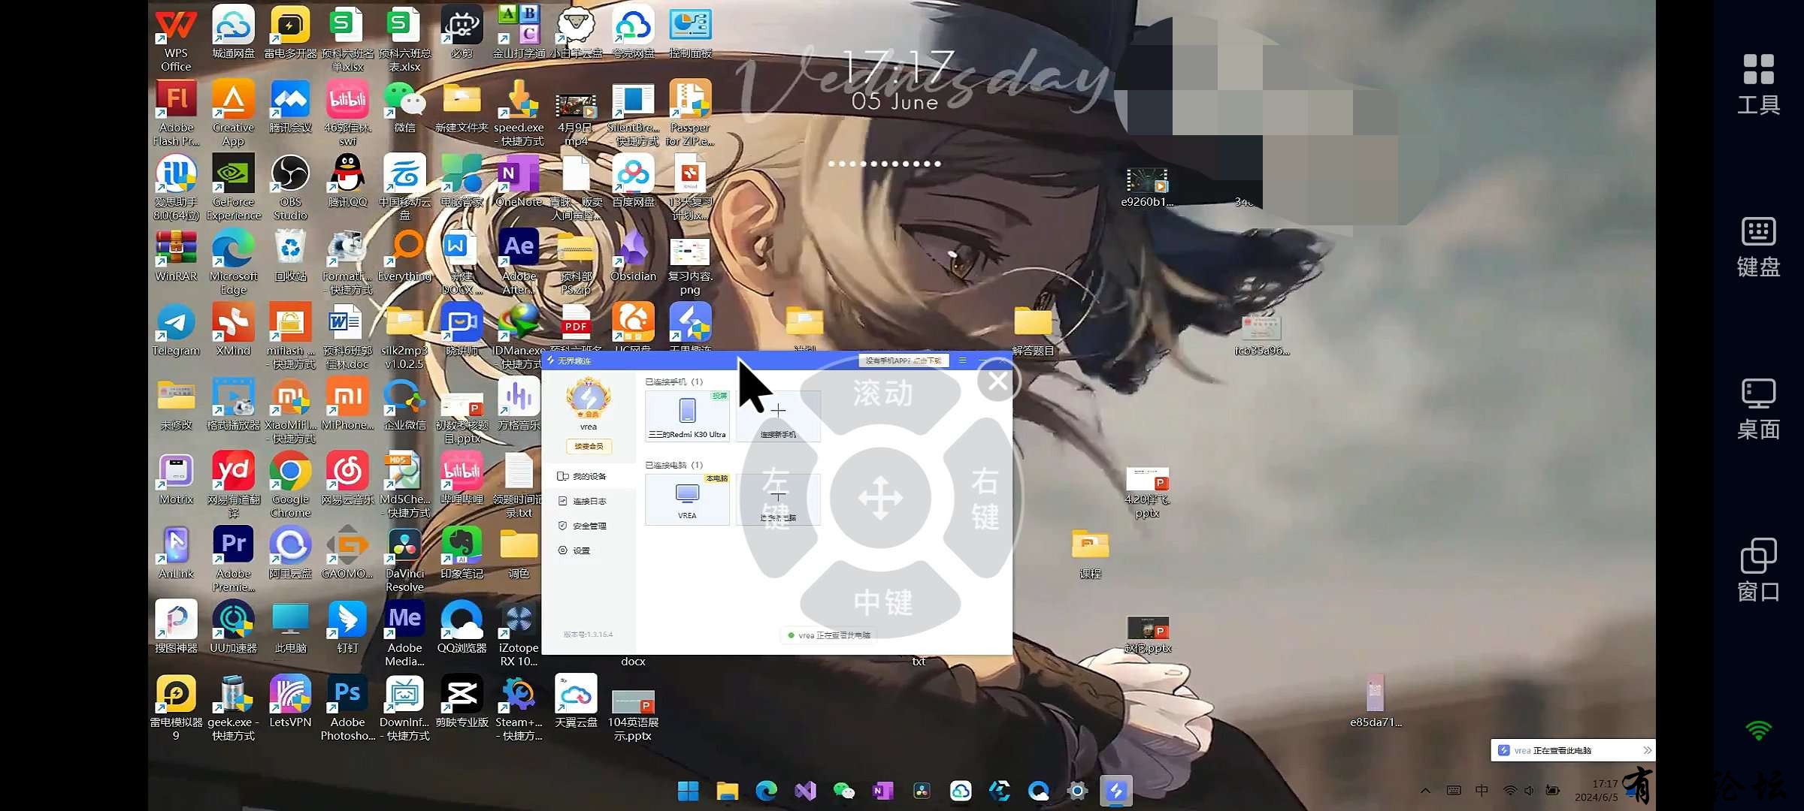Open the 窗口 window switcher
This screenshot has width=1804, height=811.
pyautogui.click(x=1758, y=571)
